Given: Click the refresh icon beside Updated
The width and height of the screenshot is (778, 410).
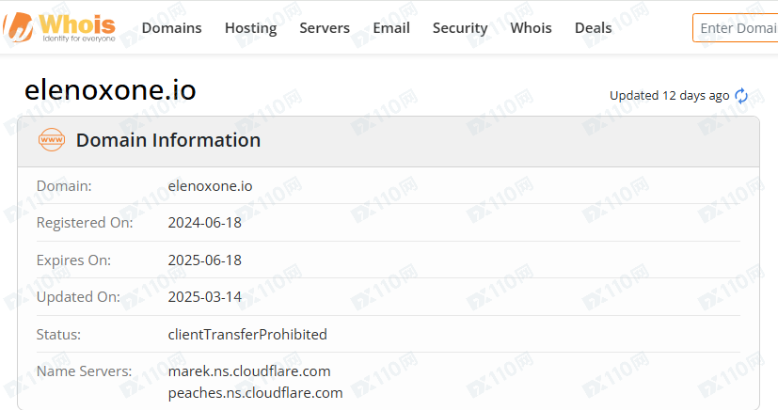Looking at the screenshot, I should coord(741,96).
